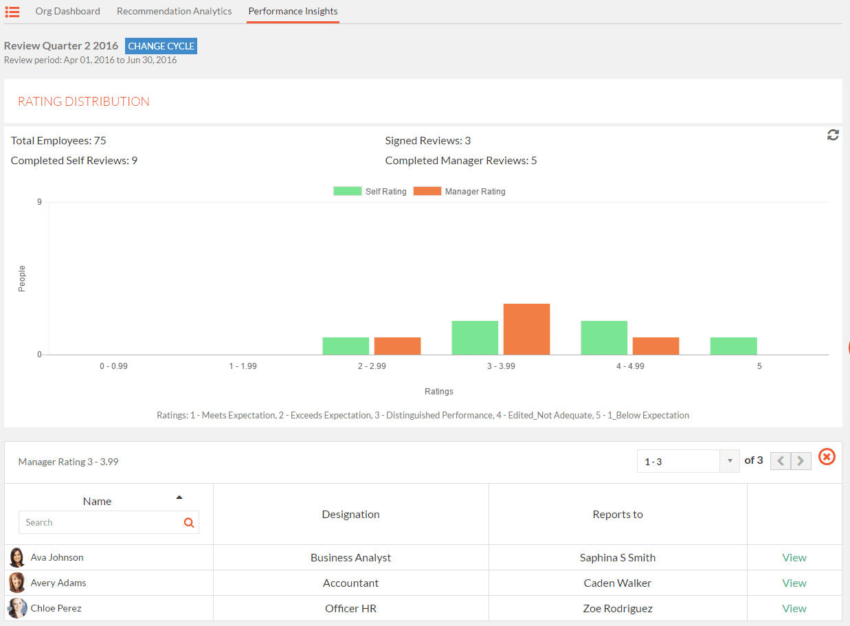Toggle Self Rating legend series
This screenshot has width=850, height=626.
370,192
